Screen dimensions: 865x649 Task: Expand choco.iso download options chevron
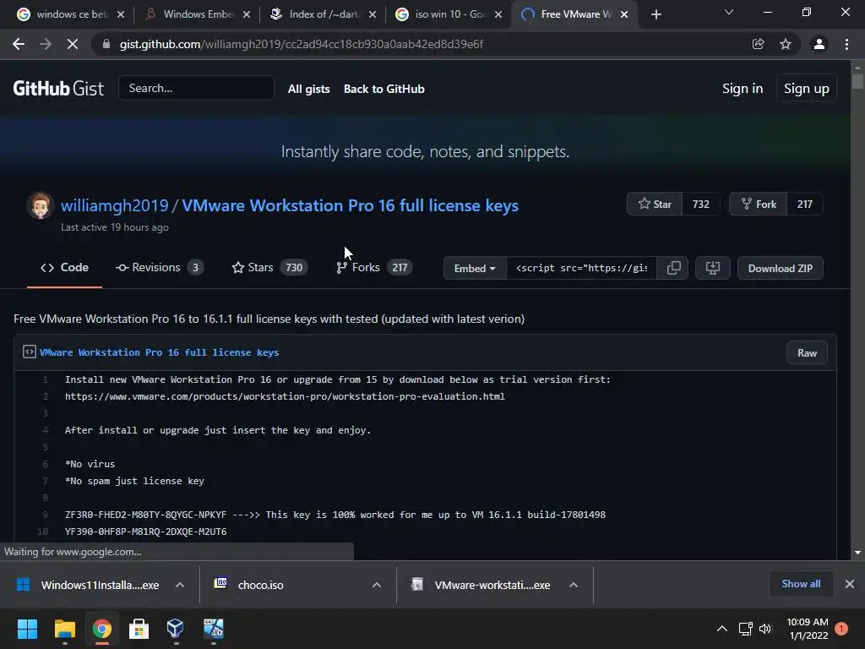[x=377, y=585]
